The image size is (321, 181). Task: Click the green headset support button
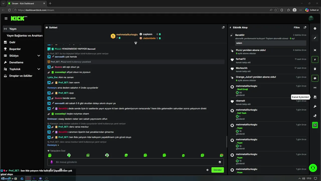click(x=313, y=168)
